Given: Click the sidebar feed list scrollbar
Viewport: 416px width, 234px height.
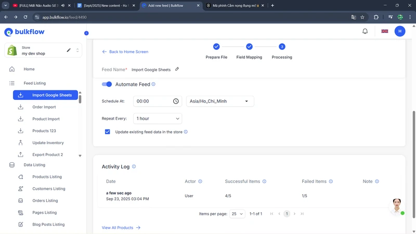Looking at the screenshot, I should (x=80, y=98).
